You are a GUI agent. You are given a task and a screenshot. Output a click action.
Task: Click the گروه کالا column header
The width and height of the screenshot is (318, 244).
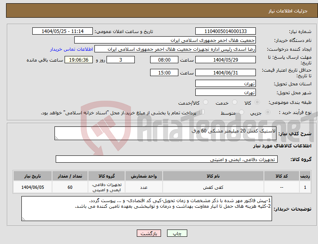coord(107,176)
